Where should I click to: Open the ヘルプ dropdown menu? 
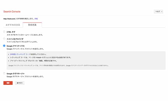[159, 11]
